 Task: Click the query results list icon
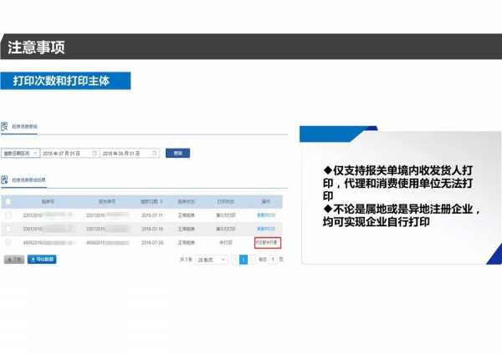5,180
